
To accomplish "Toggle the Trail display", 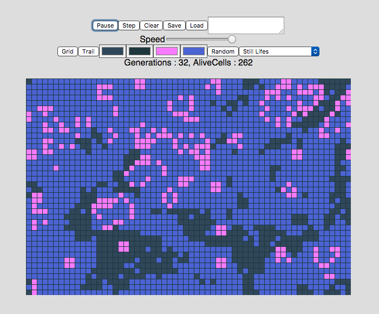I will pyautogui.click(x=88, y=51).
